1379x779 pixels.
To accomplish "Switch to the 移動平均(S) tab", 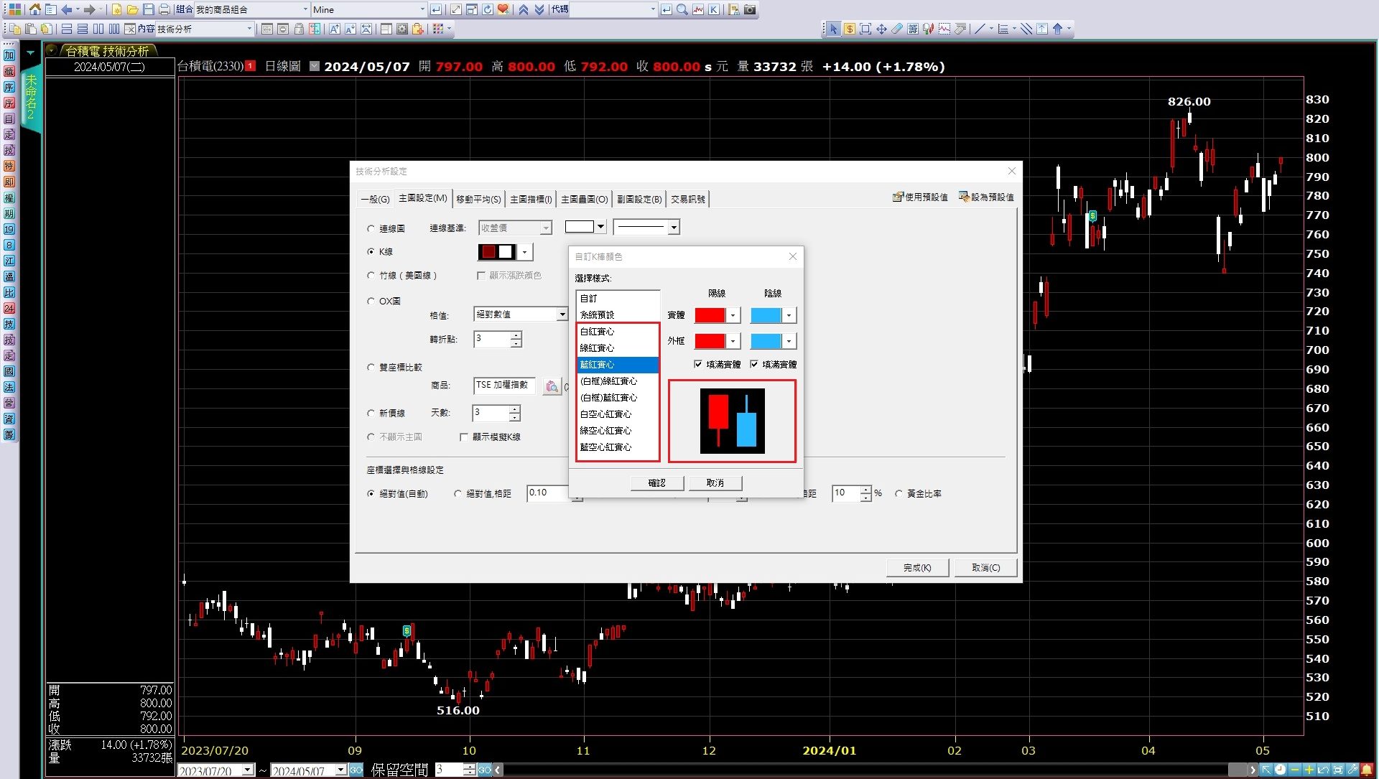I will point(478,199).
